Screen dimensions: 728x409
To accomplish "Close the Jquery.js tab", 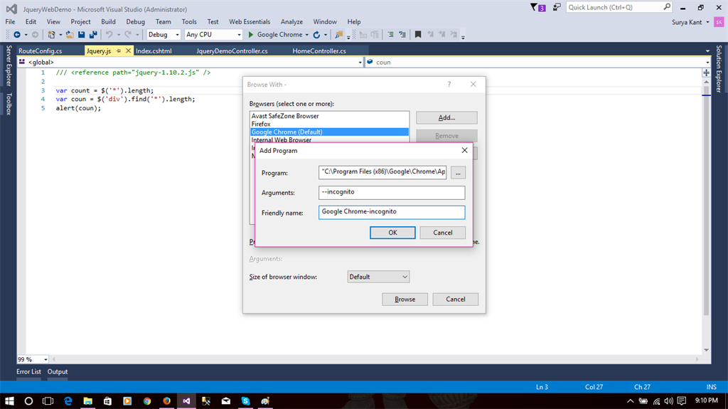I will click(129, 51).
